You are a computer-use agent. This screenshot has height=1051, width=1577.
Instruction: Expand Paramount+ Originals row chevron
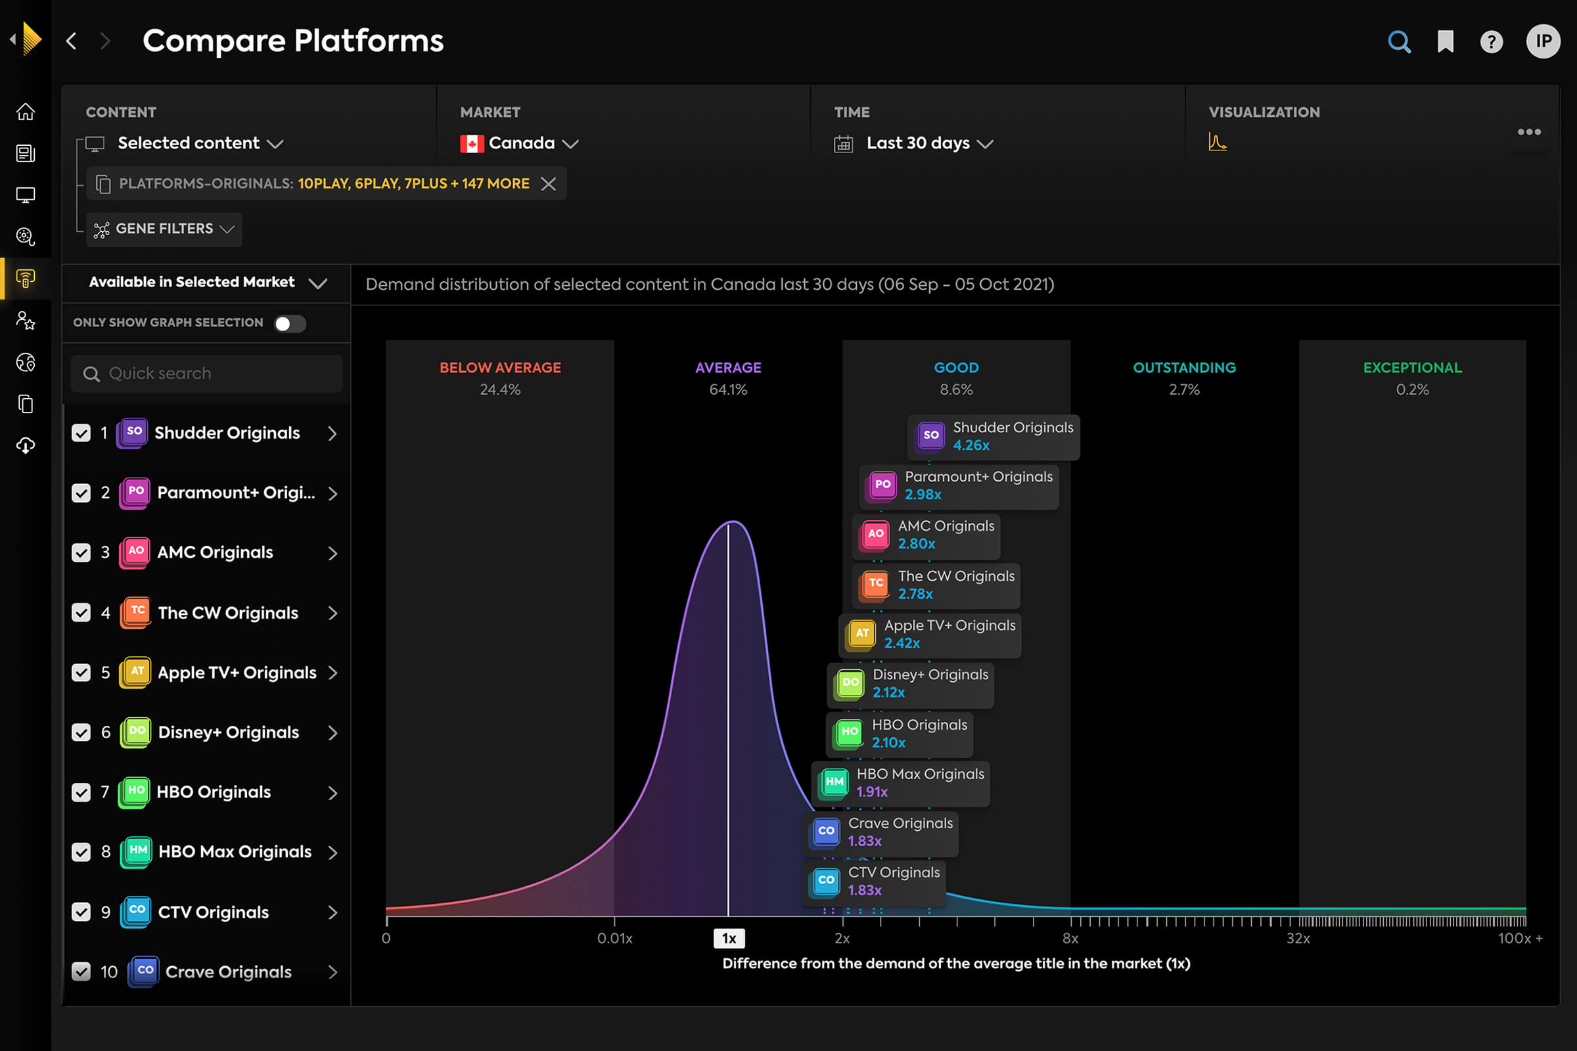pos(332,493)
